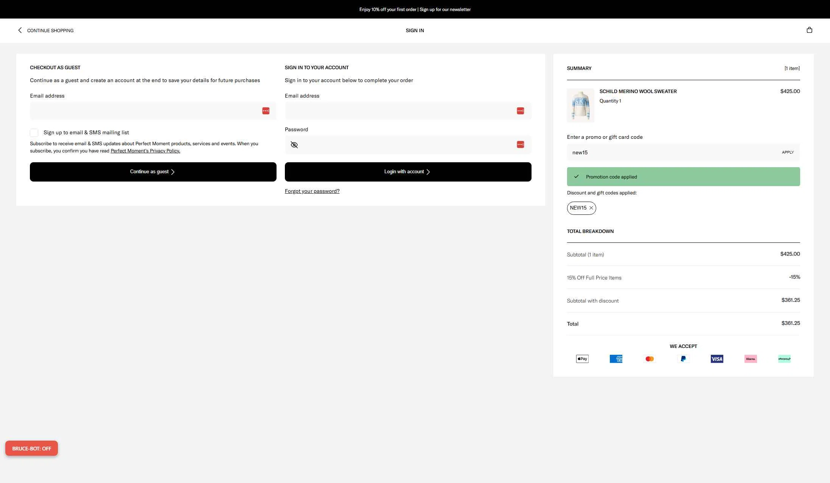Select the Visa payment icon

click(x=717, y=359)
